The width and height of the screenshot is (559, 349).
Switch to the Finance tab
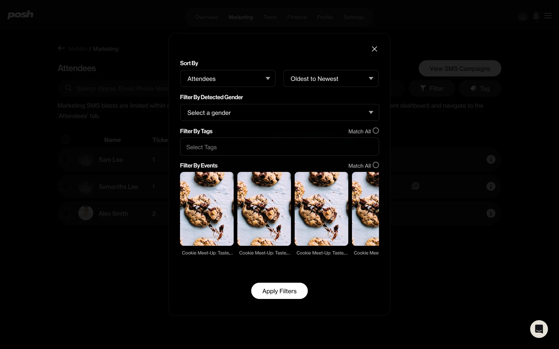297,17
